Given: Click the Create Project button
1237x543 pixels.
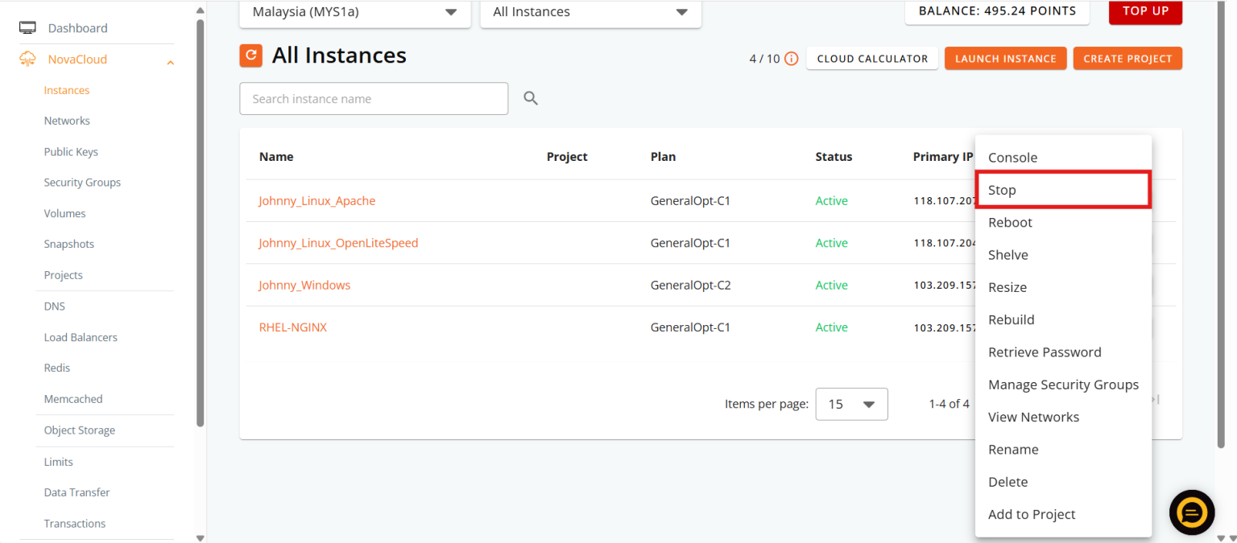Looking at the screenshot, I should point(1127,59).
